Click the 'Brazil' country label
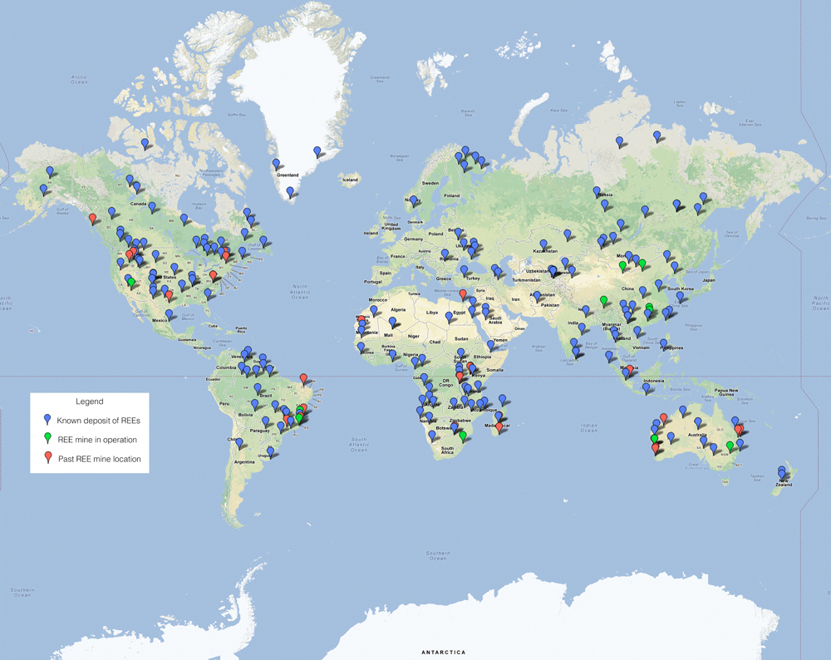 point(266,396)
